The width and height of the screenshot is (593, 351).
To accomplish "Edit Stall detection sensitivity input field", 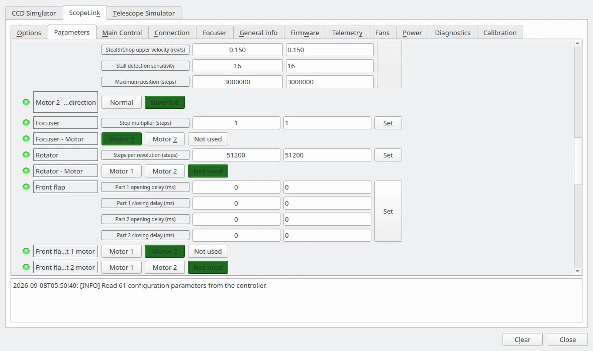I will [330, 66].
